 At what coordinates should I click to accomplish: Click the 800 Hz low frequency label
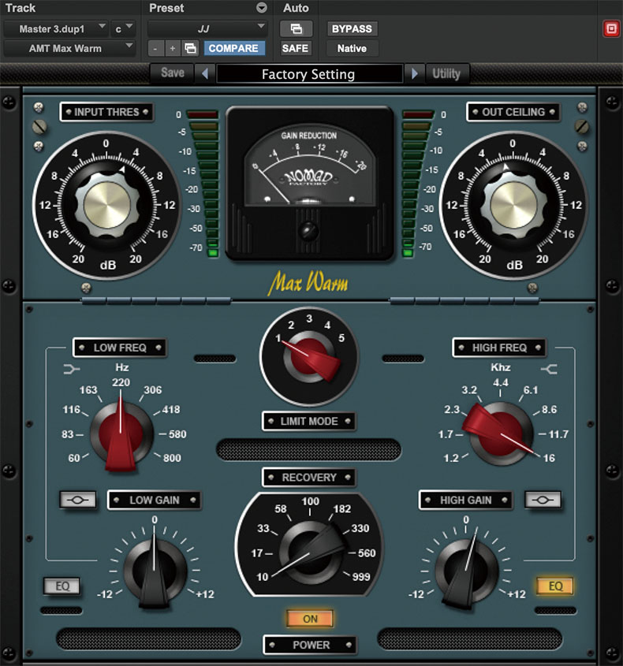[x=172, y=458]
